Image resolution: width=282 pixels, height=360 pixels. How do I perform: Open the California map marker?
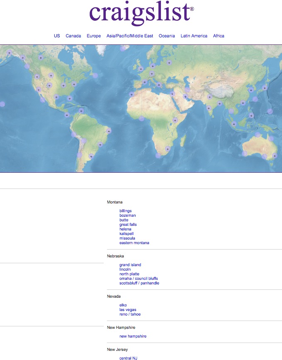(39, 90)
